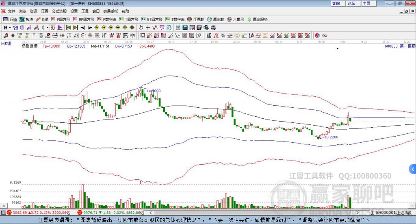Open the 窗口 menu
416x224 pixels.
96,11
